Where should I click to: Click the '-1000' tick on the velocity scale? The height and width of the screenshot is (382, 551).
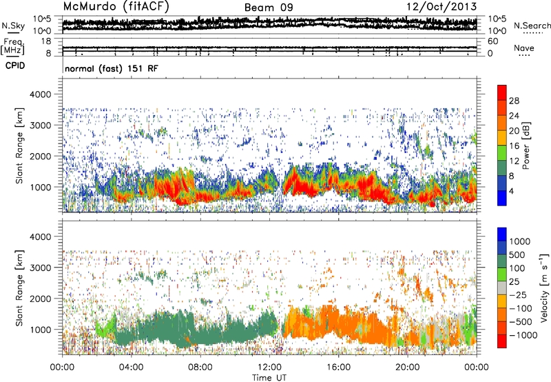point(523,335)
